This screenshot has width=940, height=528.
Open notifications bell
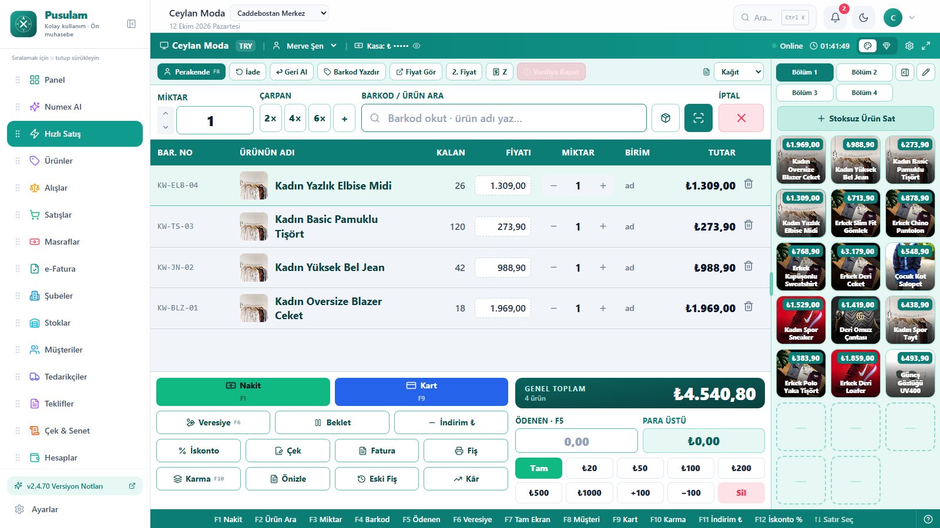tap(835, 18)
